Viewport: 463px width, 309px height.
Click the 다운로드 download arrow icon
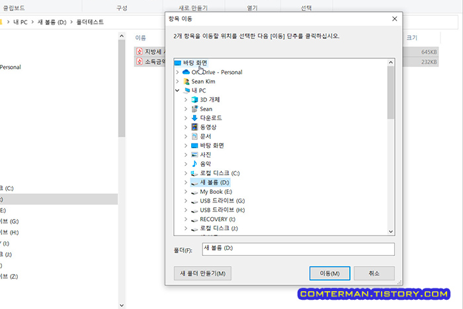[194, 118]
